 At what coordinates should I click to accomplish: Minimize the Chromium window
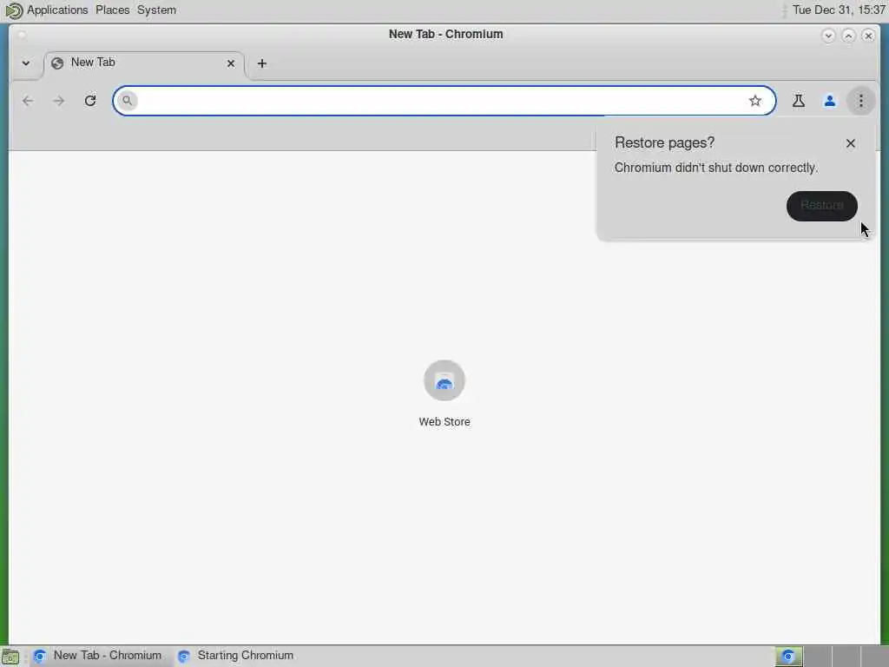(827, 36)
